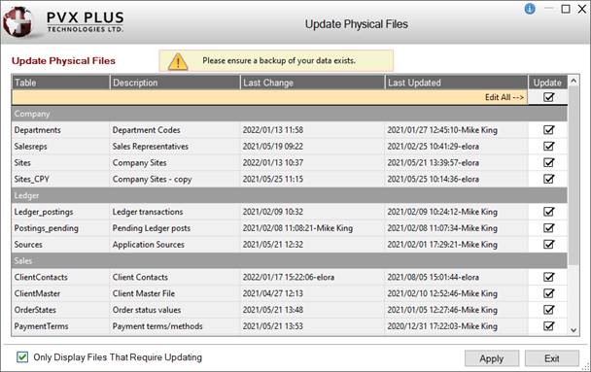Collapse the Sales group header
591x372 pixels.
click(x=289, y=260)
